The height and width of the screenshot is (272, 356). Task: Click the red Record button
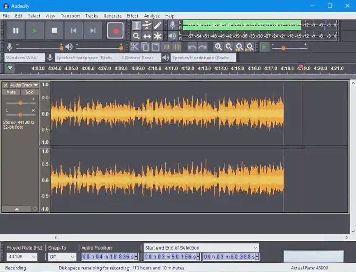[x=115, y=30]
